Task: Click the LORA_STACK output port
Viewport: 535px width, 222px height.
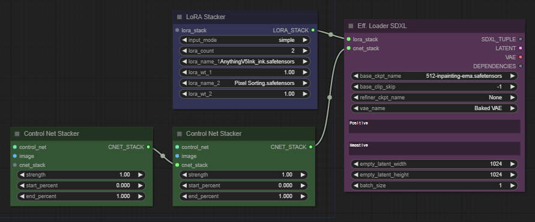Action: pyautogui.click(x=313, y=31)
